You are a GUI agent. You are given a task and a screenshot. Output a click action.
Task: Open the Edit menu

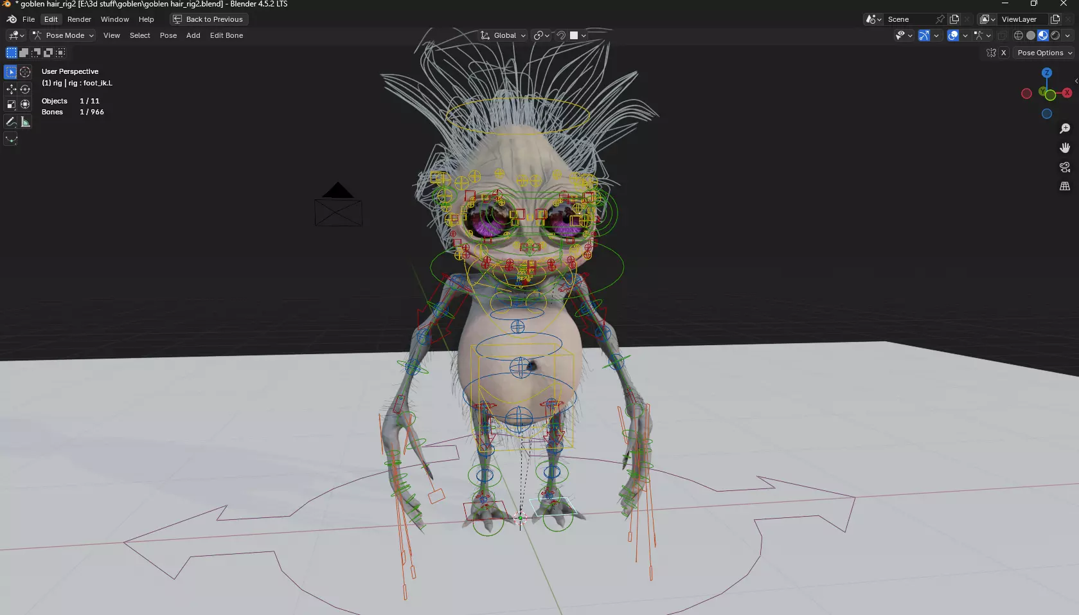(x=51, y=19)
